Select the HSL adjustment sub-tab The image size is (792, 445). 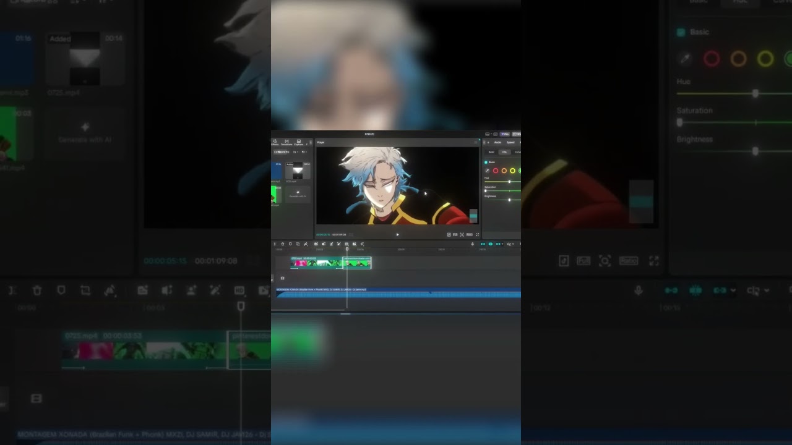tap(504, 152)
